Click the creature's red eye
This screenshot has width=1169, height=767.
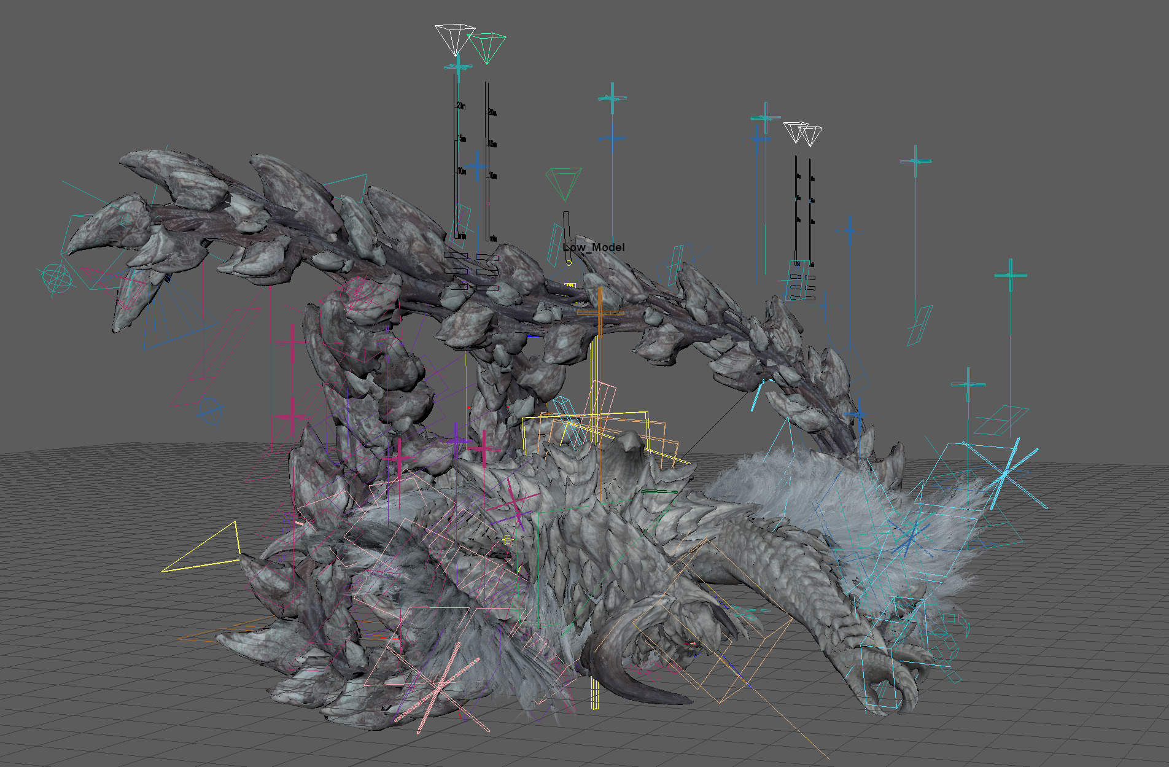pyautogui.click(x=693, y=643)
